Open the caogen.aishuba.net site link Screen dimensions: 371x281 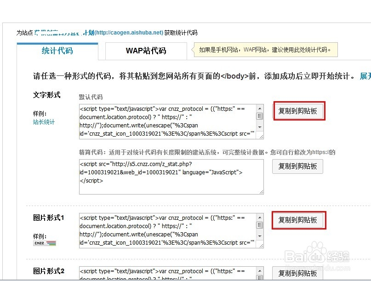coord(129,33)
